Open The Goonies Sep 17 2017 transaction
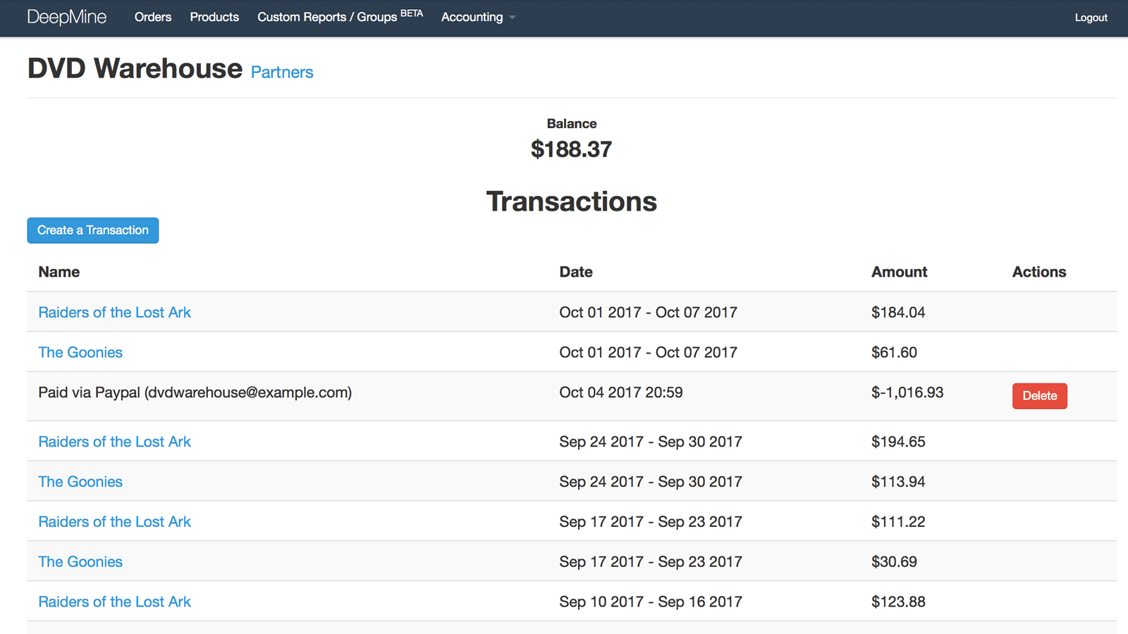1128x634 pixels. click(x=80, y=561)
